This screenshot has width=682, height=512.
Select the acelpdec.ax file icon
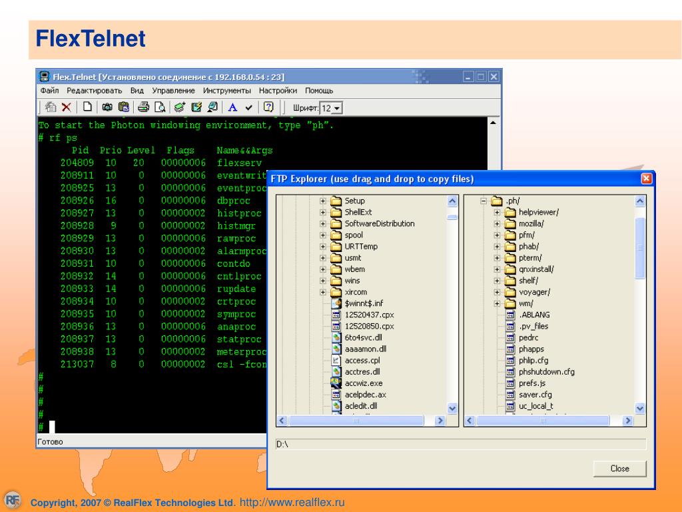[x=336, y=395]
